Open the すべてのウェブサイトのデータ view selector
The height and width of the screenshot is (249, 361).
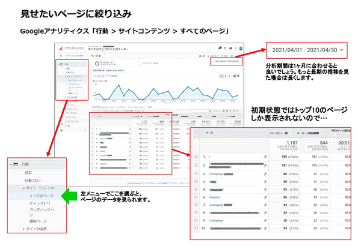pyautogui.click(x=108, y=49)
